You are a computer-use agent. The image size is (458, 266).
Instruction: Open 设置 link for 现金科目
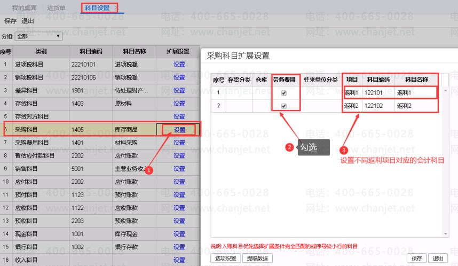click(x=179, y=234)
